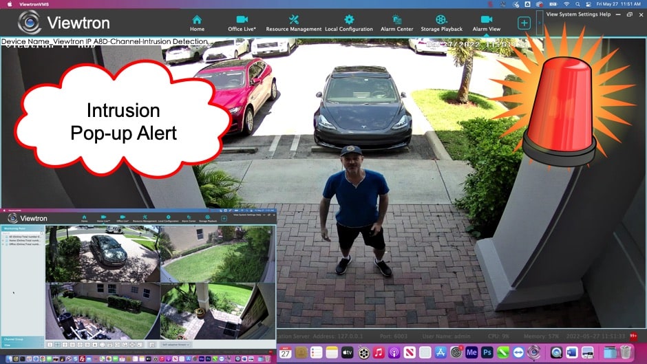
Task: Open Spotlight search in the menu bar
Action: click(x=577, y=4)
